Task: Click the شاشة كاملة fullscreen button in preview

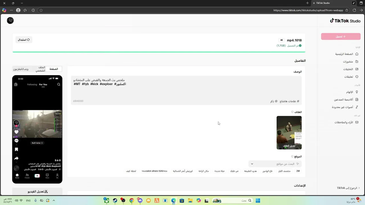Action: 37,143
